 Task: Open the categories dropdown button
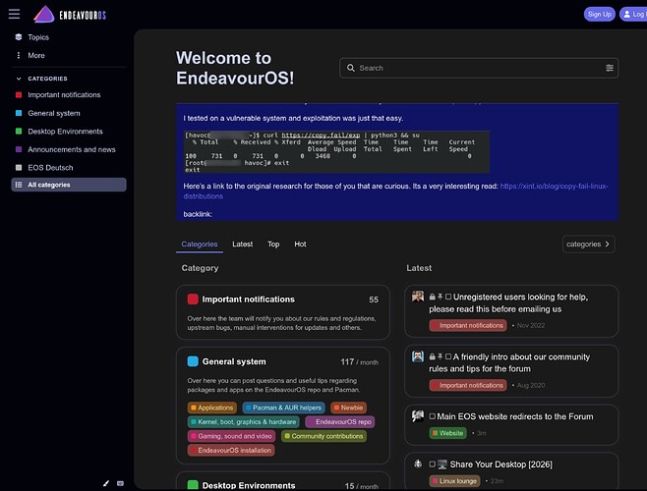point(588,245)
